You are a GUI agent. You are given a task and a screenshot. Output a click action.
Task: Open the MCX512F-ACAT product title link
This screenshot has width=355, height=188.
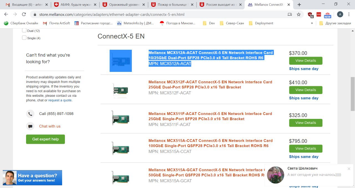(x=210, y=85)
